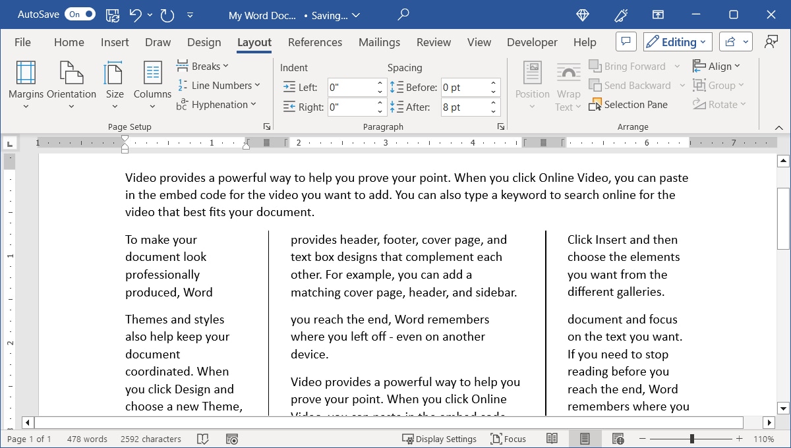Select the Wrap Text icon
Image resolution: width=791 pixels, height=448 pixels.
pos(568,82)
